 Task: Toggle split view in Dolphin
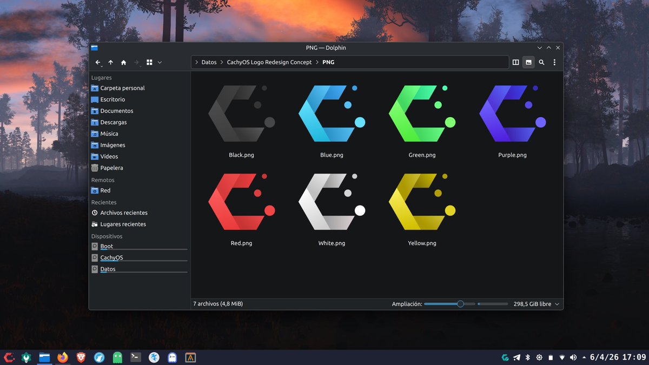515,63
